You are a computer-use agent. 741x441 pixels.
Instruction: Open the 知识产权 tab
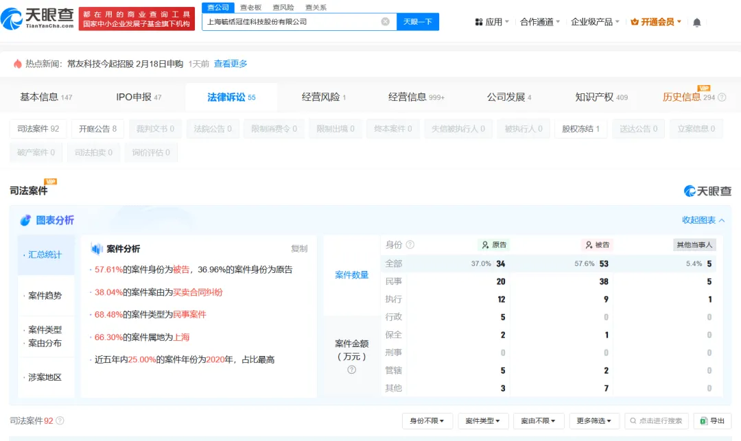(x=602, y=97)
